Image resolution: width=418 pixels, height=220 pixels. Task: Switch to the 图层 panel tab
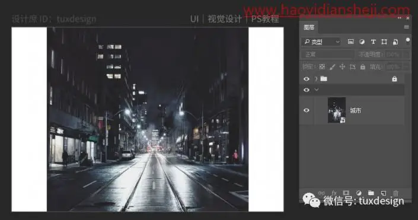click(x=309, y=27)
